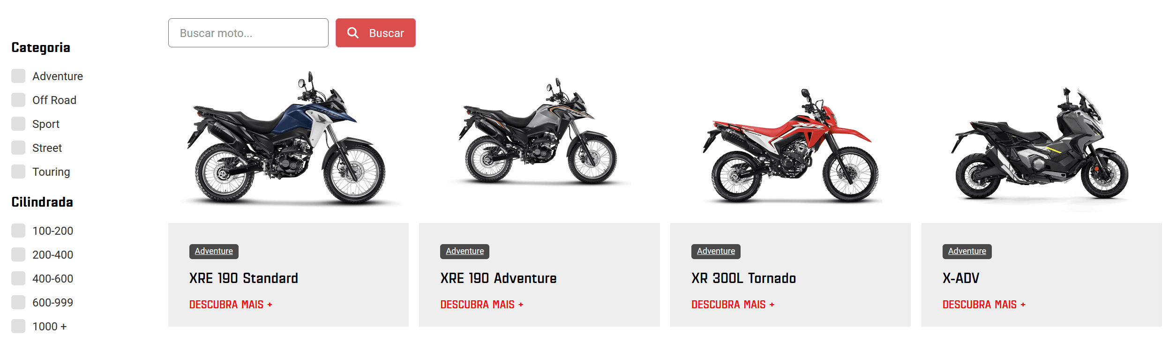Focus the Buscar moto search field

248,33
